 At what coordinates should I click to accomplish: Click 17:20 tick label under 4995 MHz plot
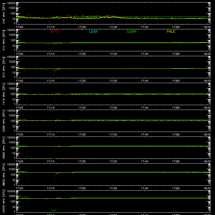coord(82,162)
